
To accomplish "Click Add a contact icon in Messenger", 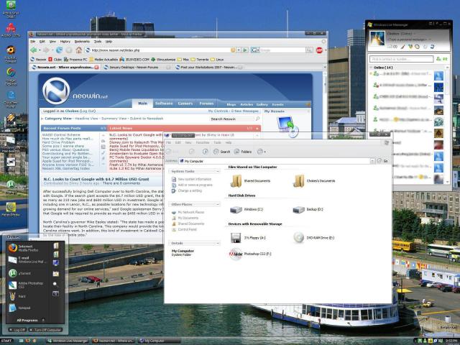I will pos(438,59).
